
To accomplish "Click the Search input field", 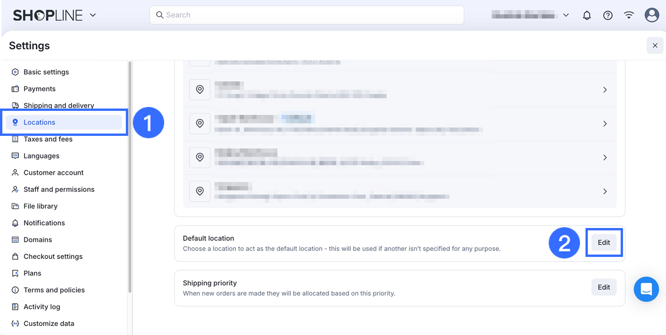I will click(307, 15).
